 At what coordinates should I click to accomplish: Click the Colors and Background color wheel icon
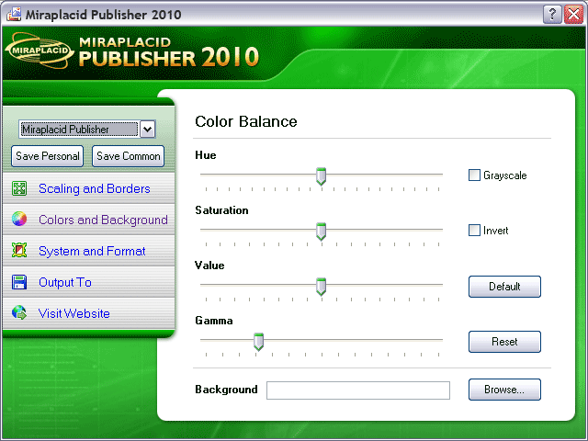[19, 219]
